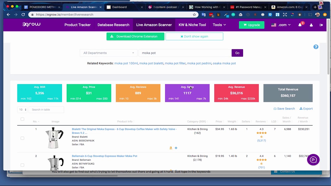
Task: Check the Bialetti Moka Express row checkbox
Action: tap(22, 138)
